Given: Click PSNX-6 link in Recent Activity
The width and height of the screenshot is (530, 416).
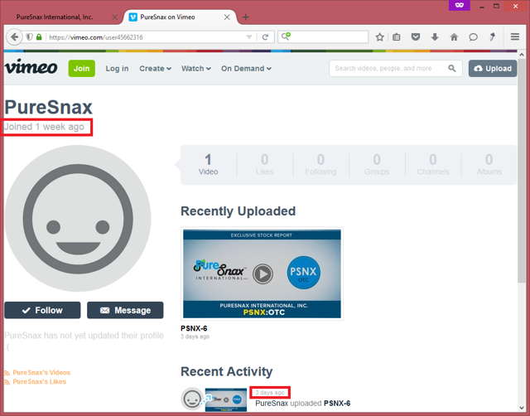Looking at the screenshot, I should [x=337, y=403].
